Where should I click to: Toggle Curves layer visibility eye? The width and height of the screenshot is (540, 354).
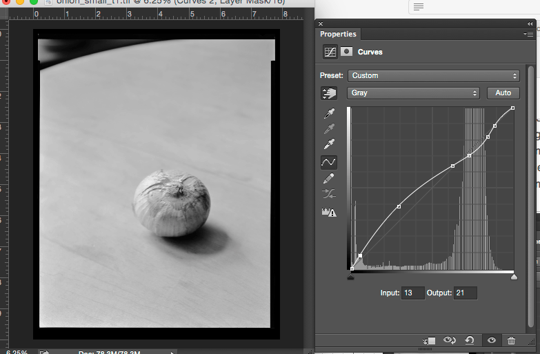pos(491,340)
